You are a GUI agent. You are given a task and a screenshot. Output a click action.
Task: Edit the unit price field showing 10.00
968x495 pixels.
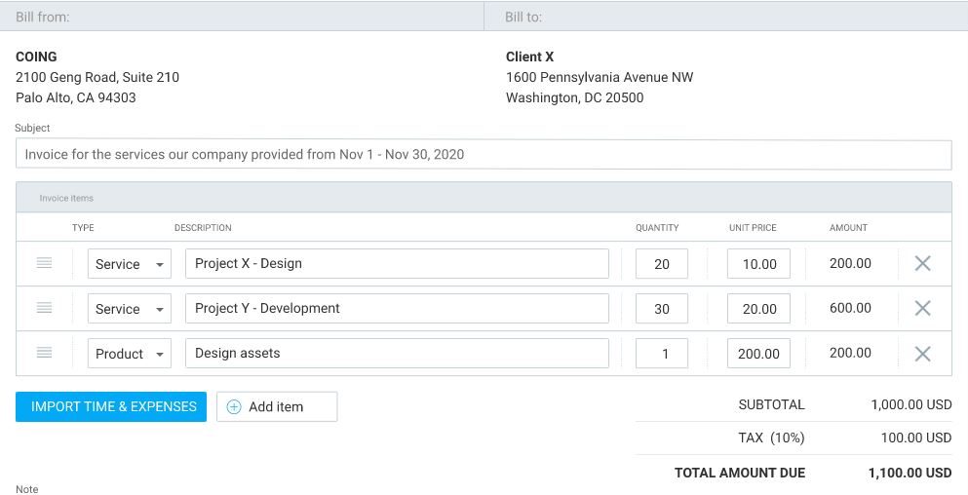[758, 263]
